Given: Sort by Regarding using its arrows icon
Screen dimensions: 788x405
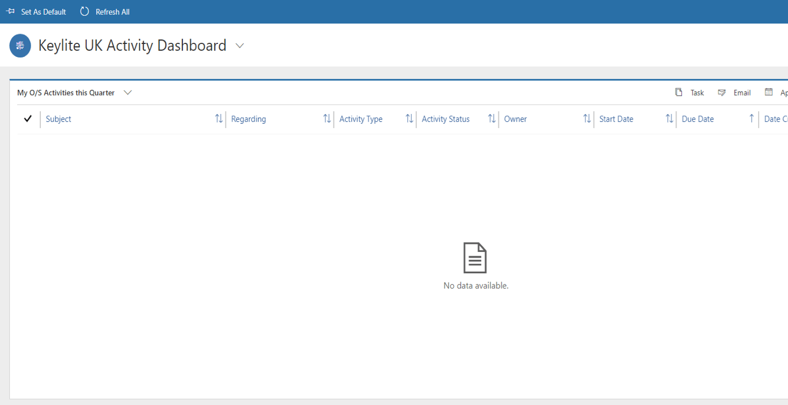Looking at the screenshot, I should [x=327, y=119].
